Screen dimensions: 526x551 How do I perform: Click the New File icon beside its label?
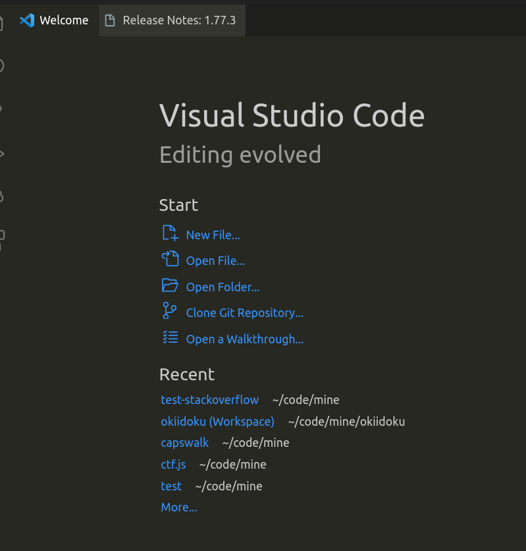170,233
